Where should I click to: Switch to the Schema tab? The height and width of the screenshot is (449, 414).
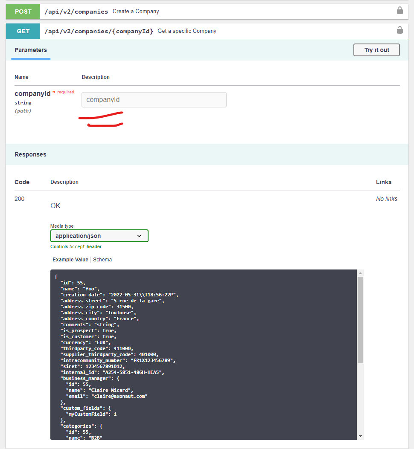[x=102, y=259]
